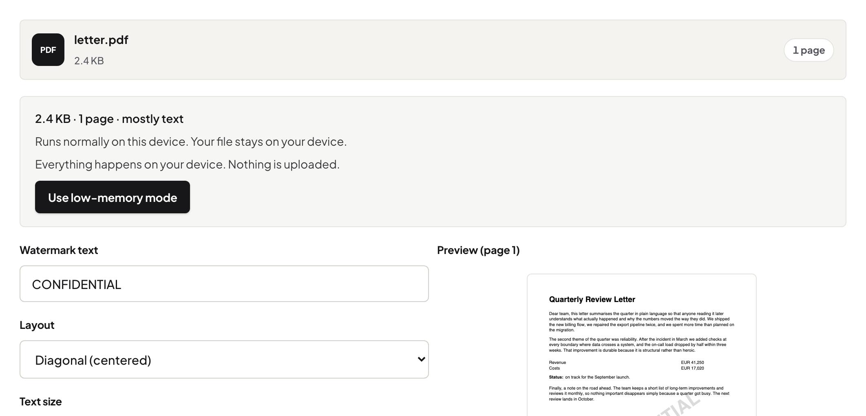
Task: Click the 'Status:' line in the preview
Action: point(589,377)
